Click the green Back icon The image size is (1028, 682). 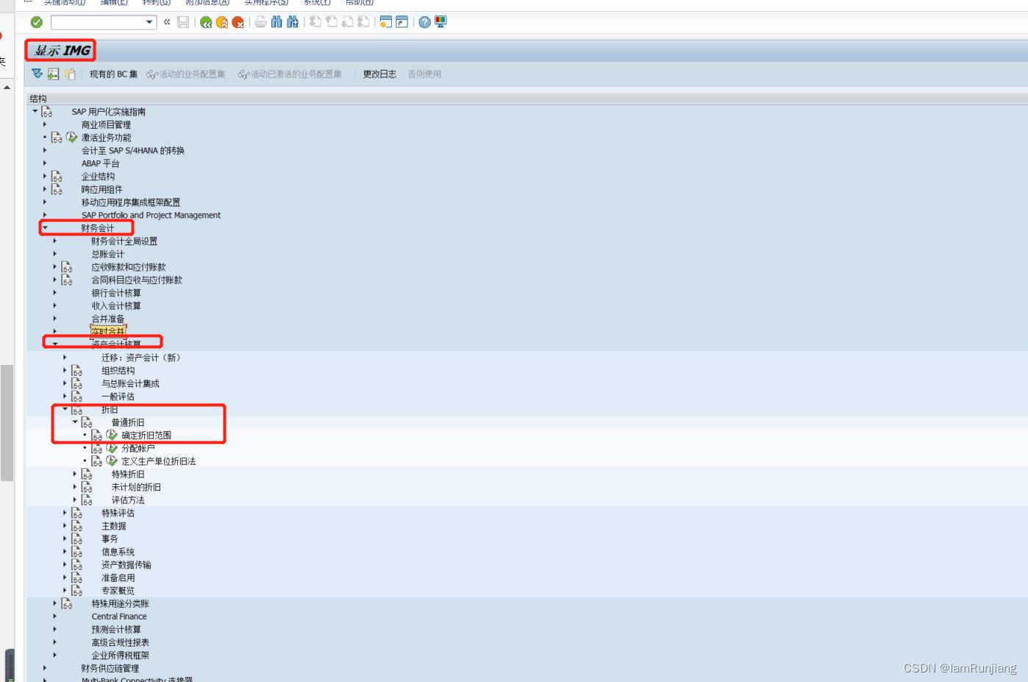(x=206, y=22)
